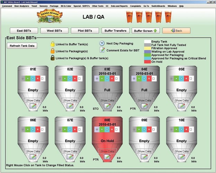Image resolution: width=216 pixels, height=173 pixels.
Task: Open the comment icon under tank 03E
Action: [107, 106]
